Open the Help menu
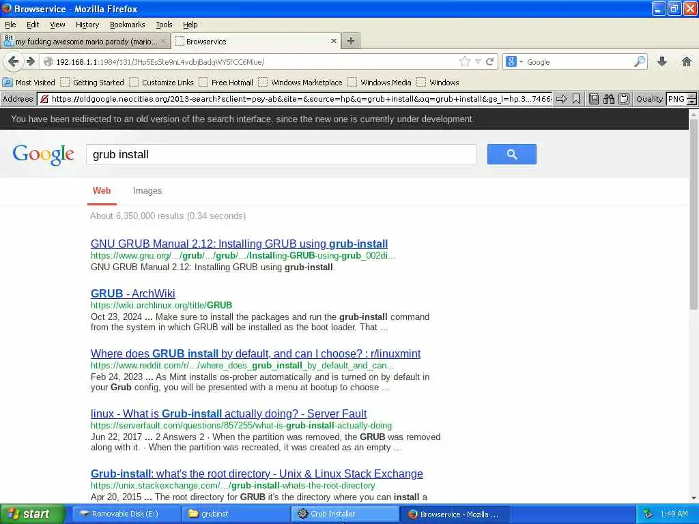Image resolution: width=699 pixels, height=524 pixels. pyautogui.click(x=190, y=25)
